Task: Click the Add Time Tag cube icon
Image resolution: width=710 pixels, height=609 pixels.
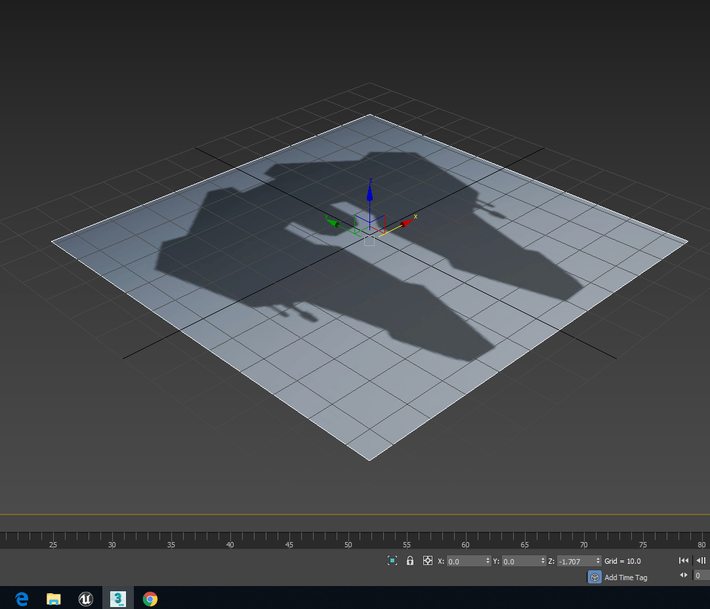Action: point(594,577)
